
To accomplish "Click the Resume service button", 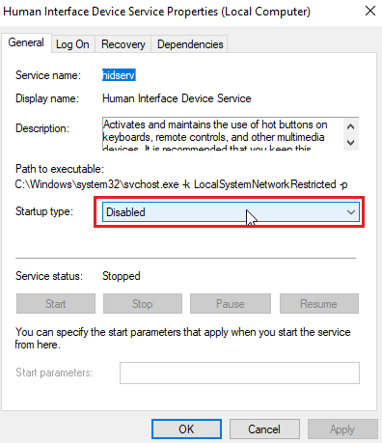I will click(319, 304).
